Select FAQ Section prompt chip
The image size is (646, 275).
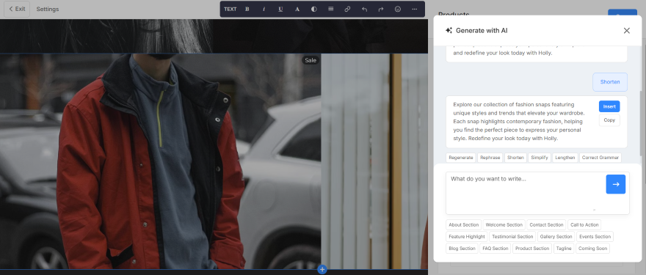496,249
